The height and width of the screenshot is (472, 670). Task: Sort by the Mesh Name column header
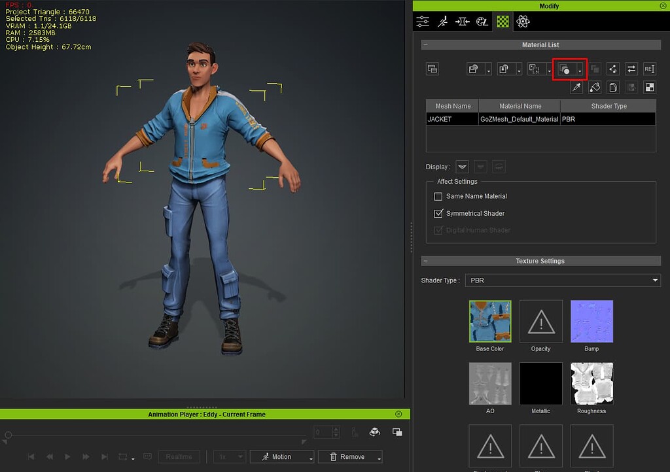[453, 106]
